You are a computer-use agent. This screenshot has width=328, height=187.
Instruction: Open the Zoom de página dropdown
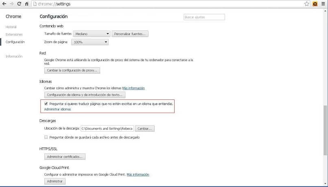(x=90, y=42)
